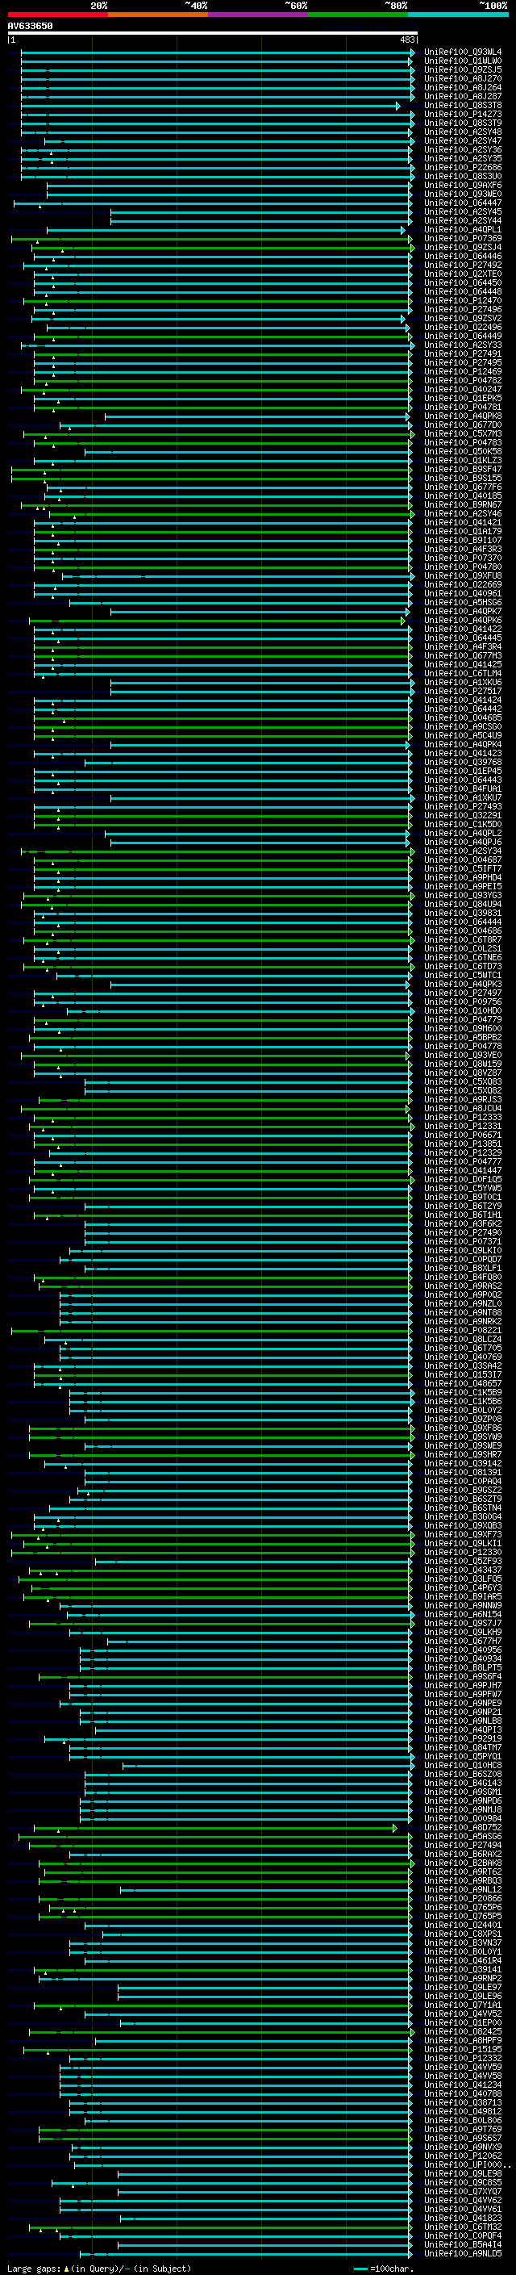The image size is (516, 2275).
Task: Click the orange ~40% identity legend segment
Action: pyautogui.click(x=158, y=15)
